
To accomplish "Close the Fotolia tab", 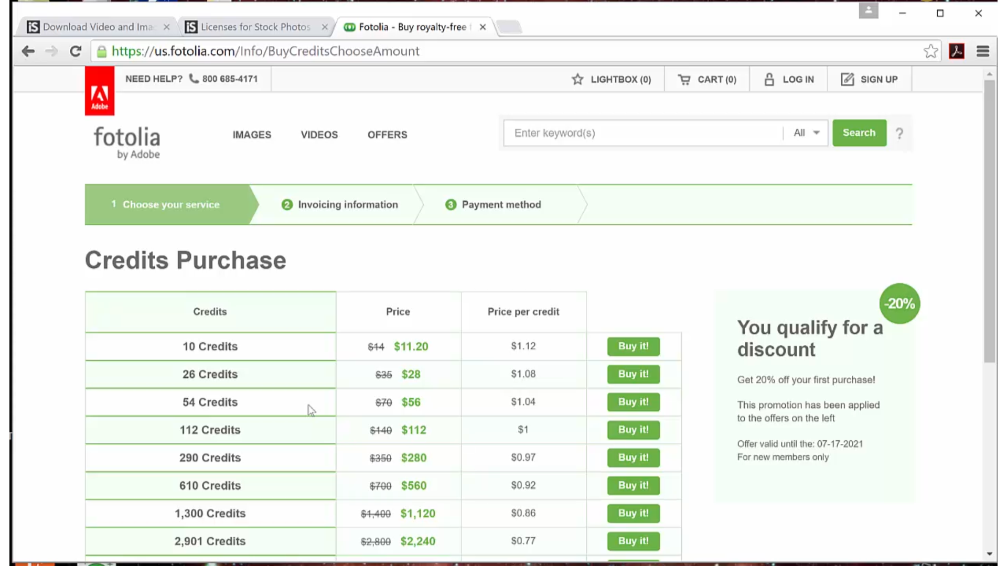I will (483, 27).
